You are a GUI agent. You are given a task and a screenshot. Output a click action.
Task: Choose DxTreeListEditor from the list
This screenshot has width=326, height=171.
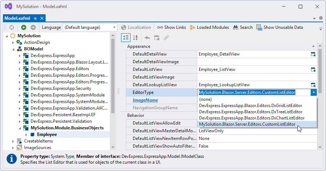click(x=257, y=112)
